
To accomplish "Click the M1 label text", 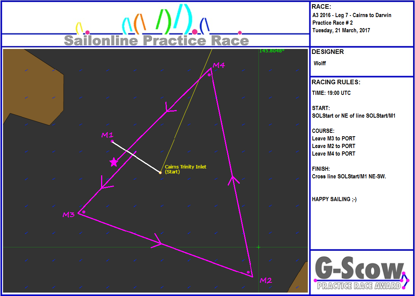I will click(x=107, y=135).
